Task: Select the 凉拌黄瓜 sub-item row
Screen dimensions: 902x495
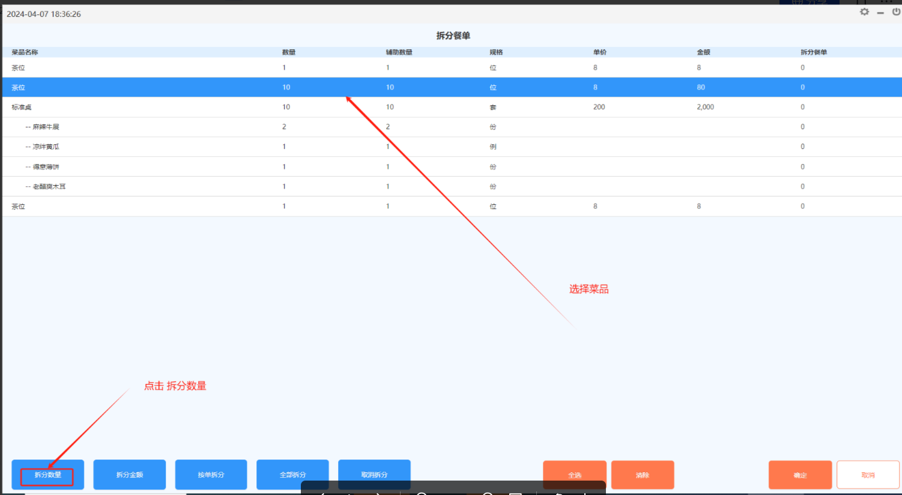Action: pyautogui.click(x=180, y=147)
